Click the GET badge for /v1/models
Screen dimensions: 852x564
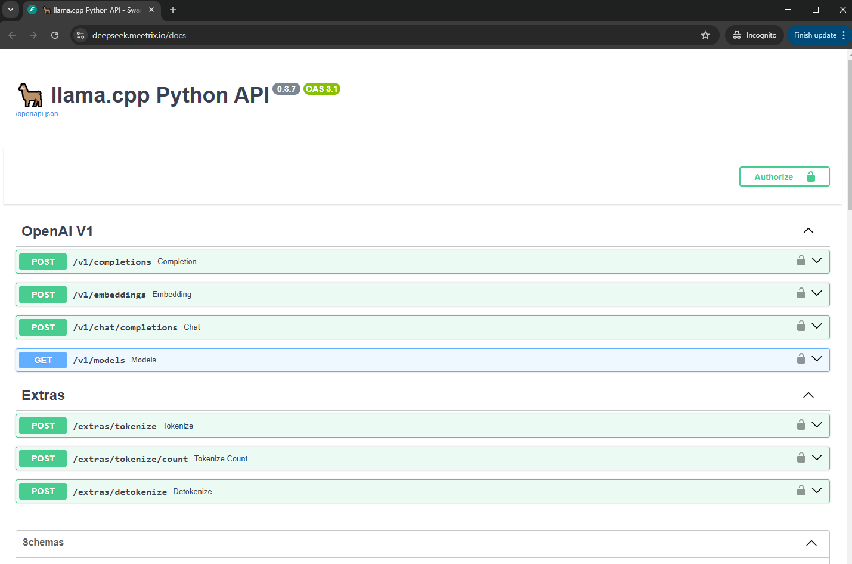click(x=43, y=360)
